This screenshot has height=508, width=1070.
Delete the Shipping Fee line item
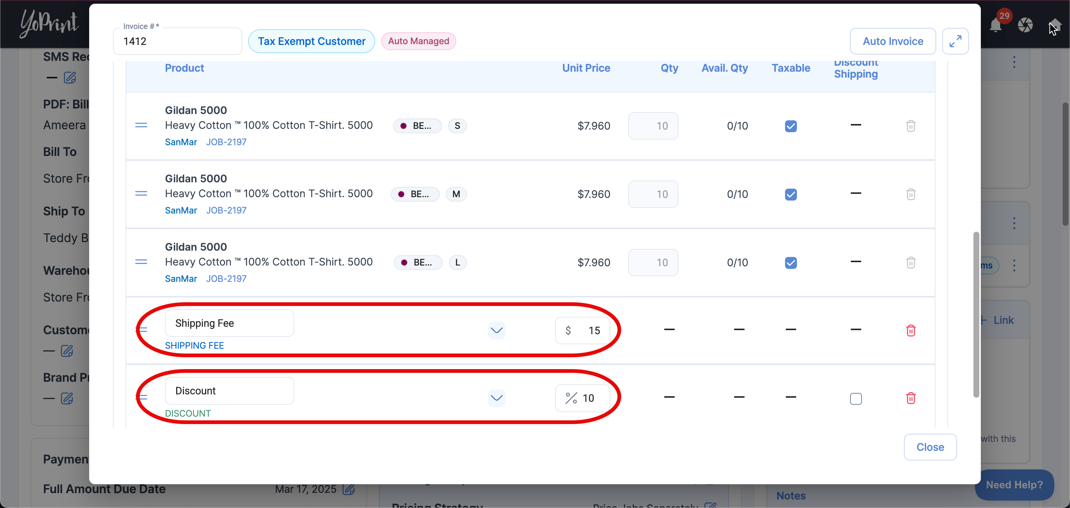click(911, 330)
